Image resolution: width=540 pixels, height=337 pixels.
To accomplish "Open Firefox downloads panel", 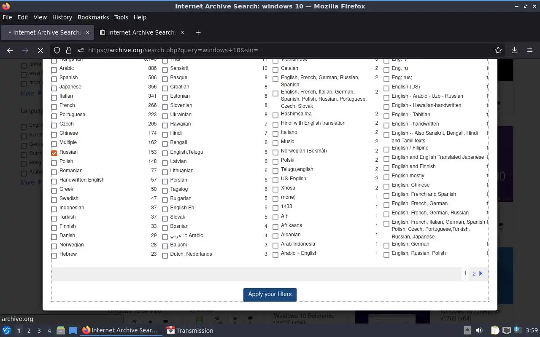I will click(x=515, y=50).
